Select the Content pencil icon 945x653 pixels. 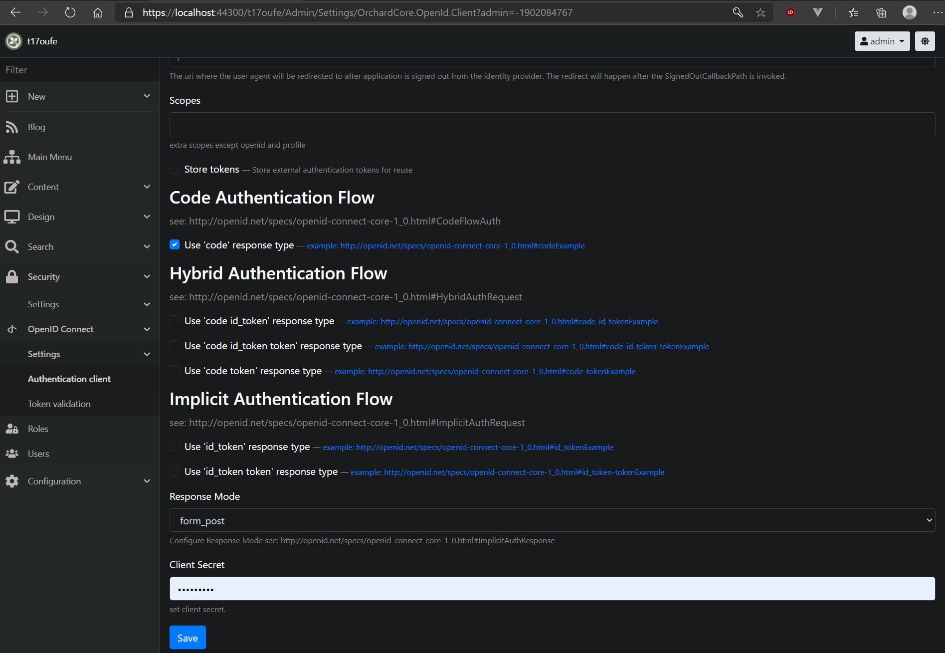point(12,187)
